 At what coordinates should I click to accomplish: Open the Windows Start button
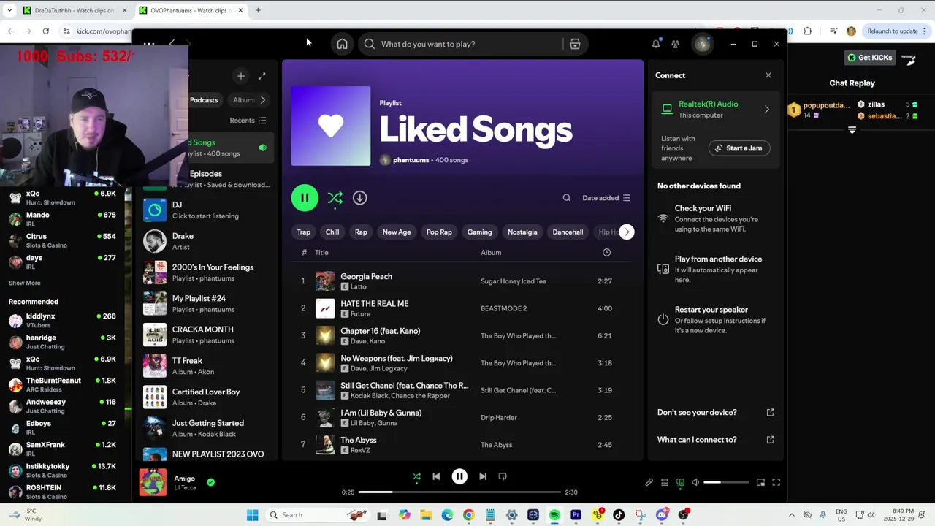coord(252,515)
